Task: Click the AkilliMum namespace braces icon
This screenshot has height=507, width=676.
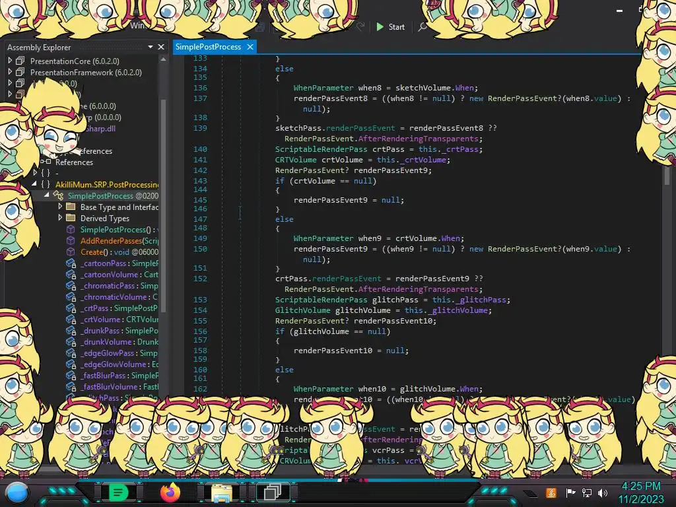Action: click(46, 184)
